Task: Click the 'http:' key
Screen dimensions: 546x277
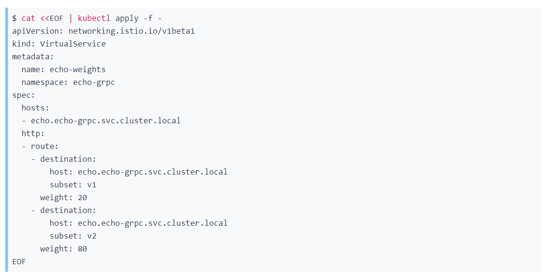Action: (33, 133)
